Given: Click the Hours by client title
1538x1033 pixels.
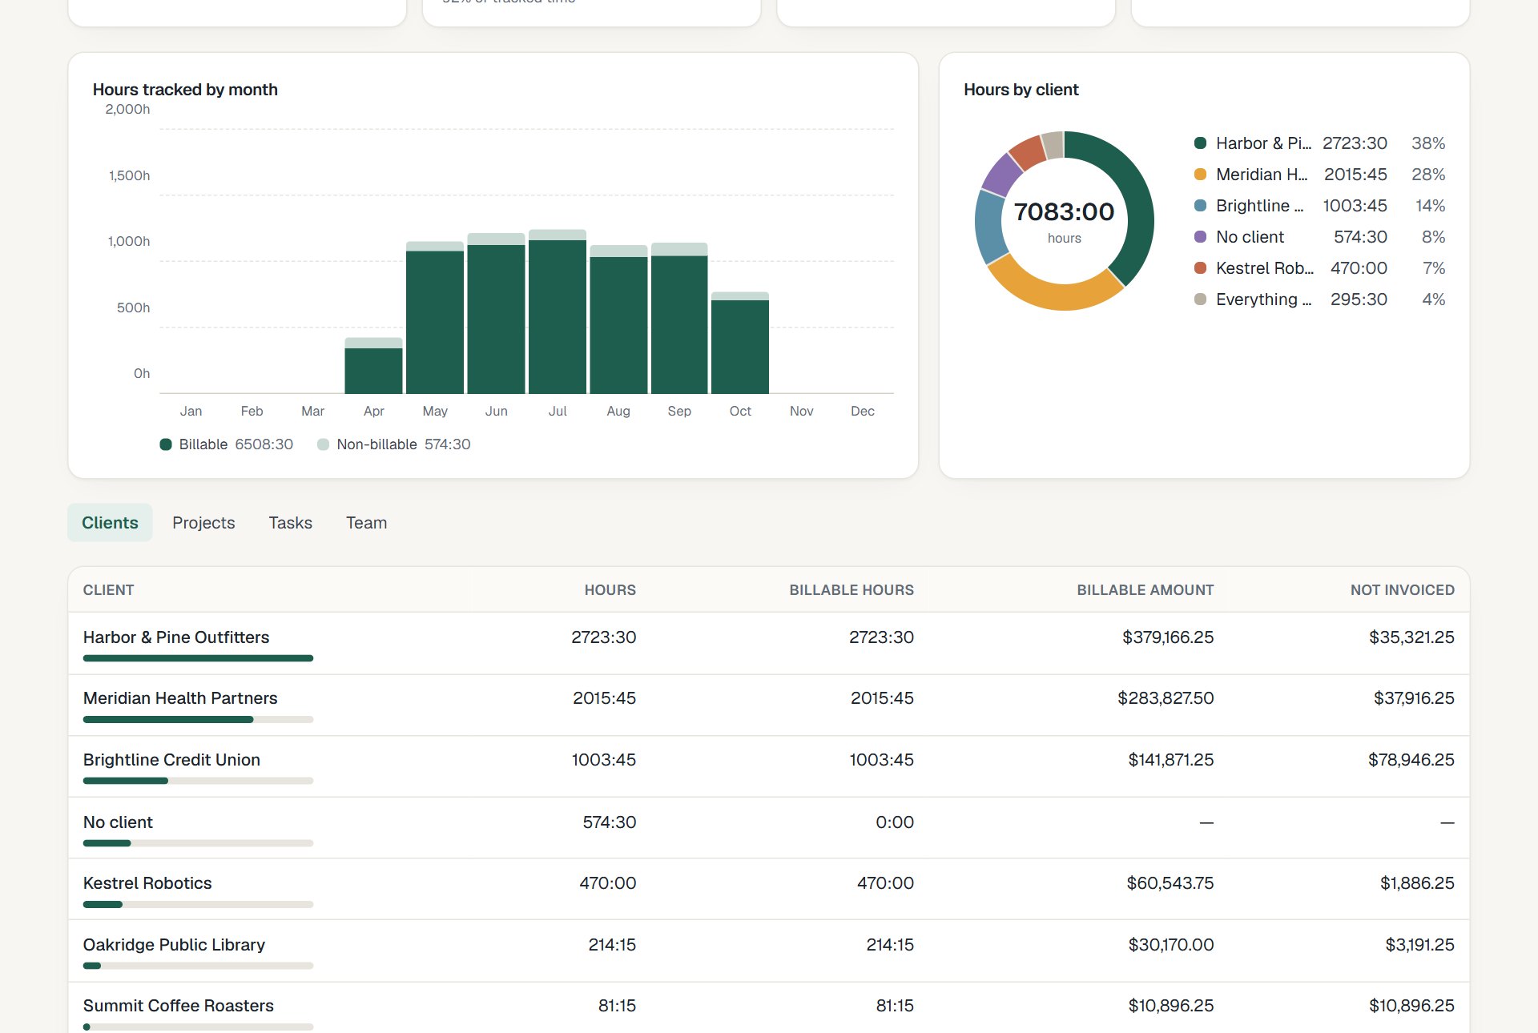Looking at the screenshot, I should pyautogui.click(x=1021, y=90).
